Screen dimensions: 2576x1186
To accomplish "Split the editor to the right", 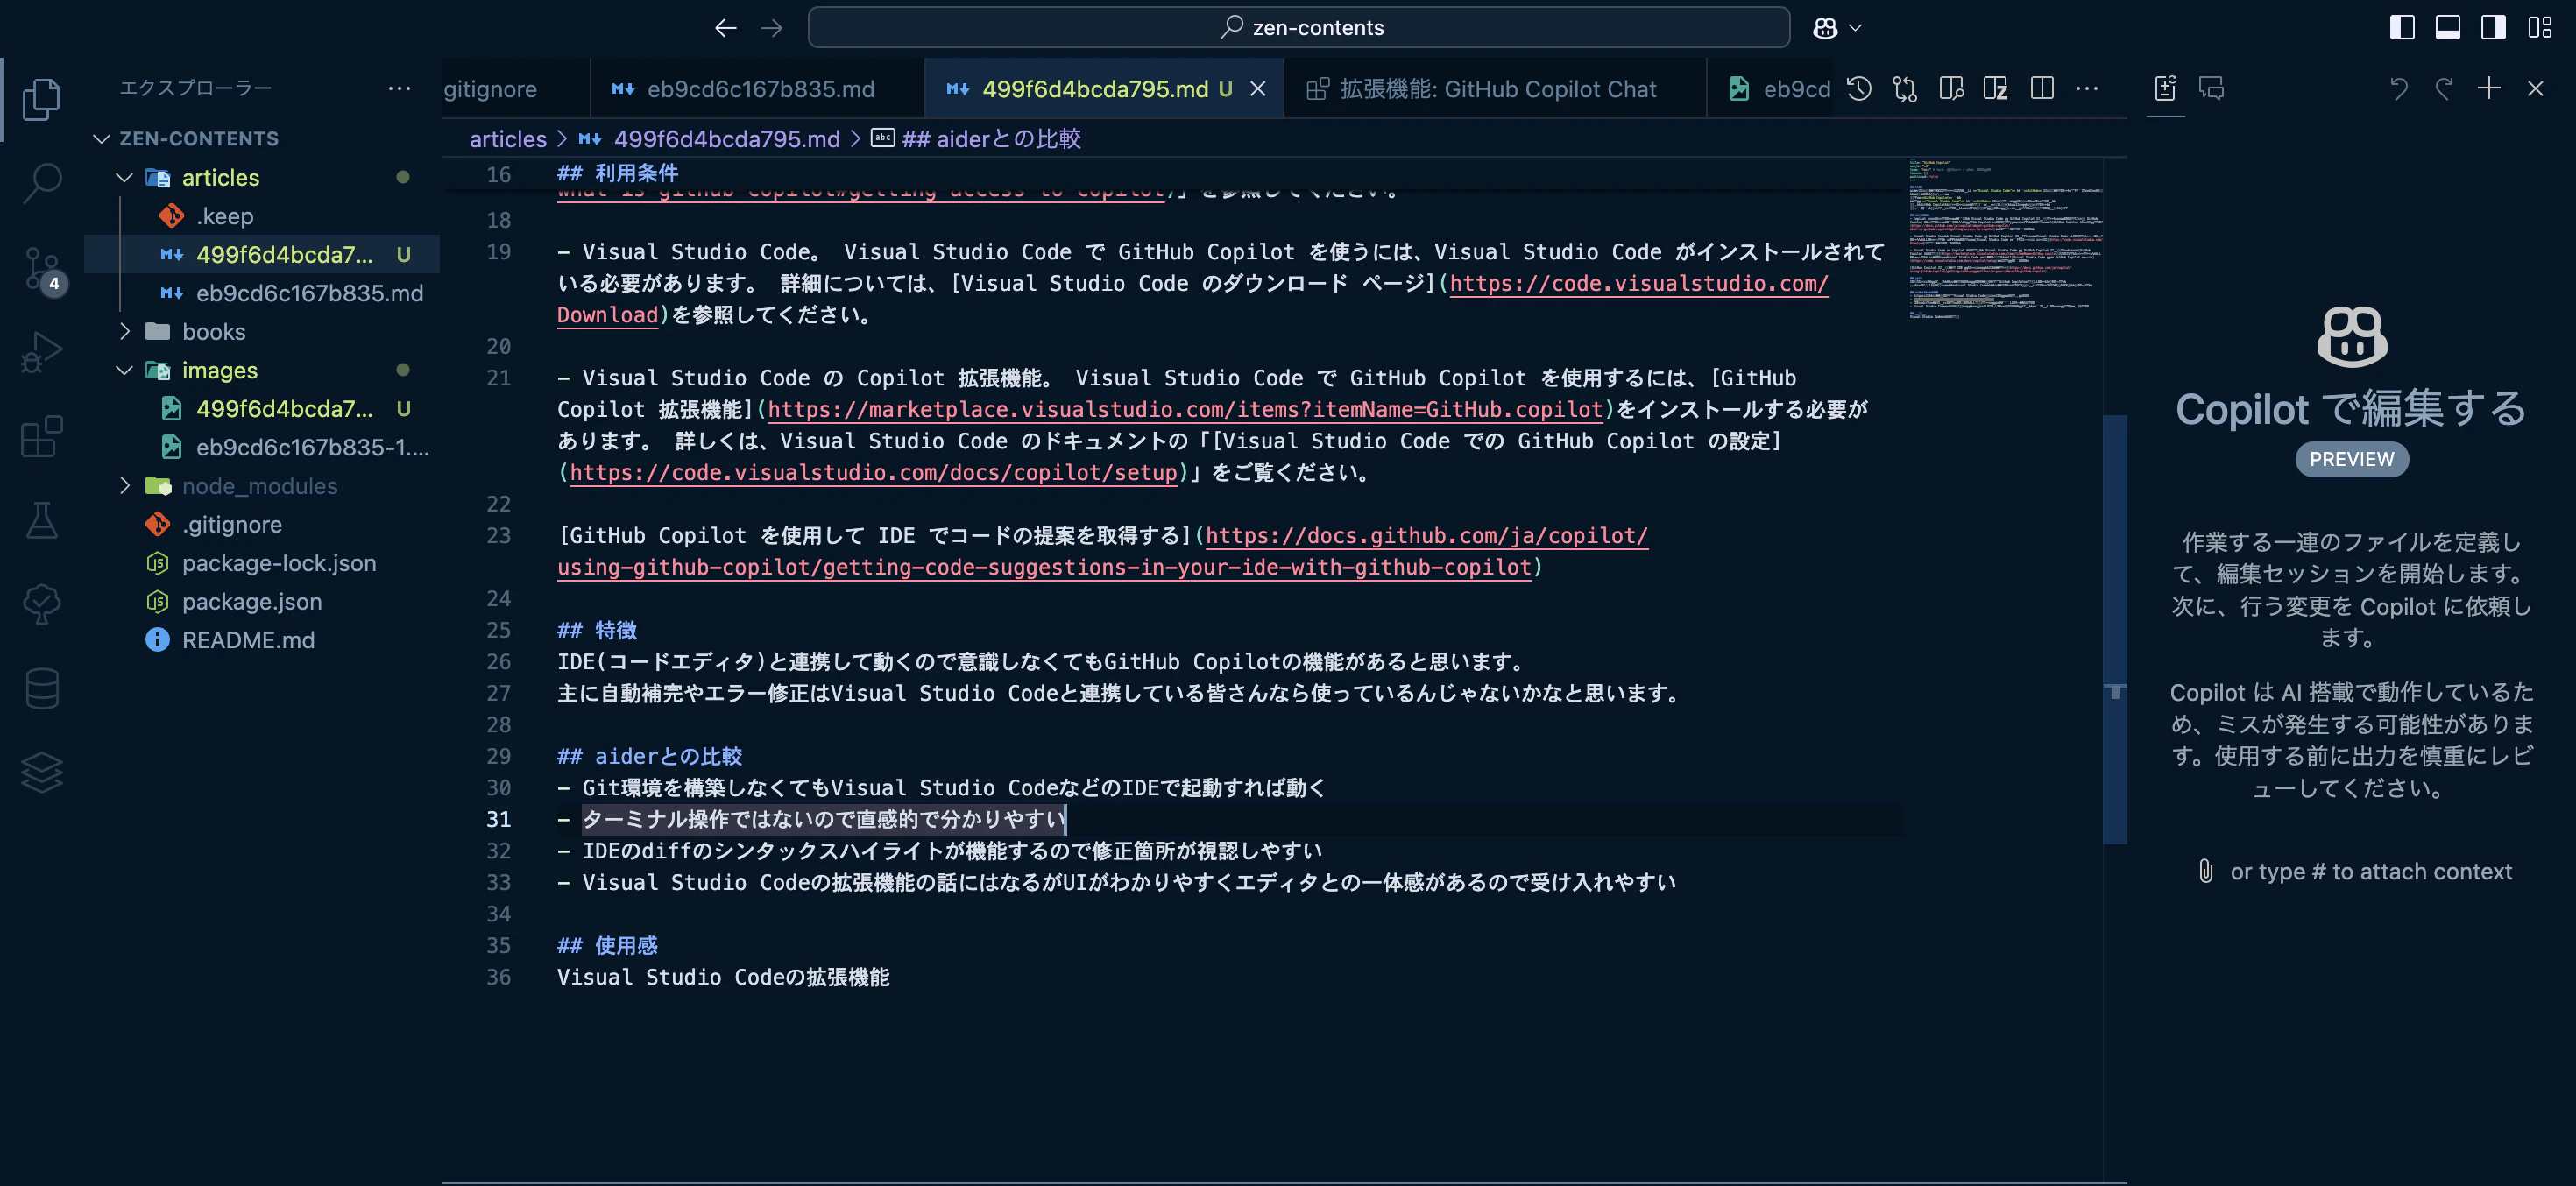I will point(2042,89).
